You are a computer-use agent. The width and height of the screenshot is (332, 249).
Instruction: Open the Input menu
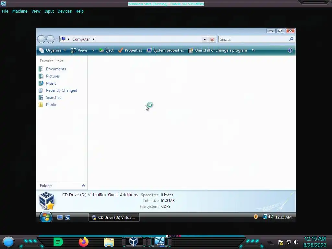coord(49,11)
